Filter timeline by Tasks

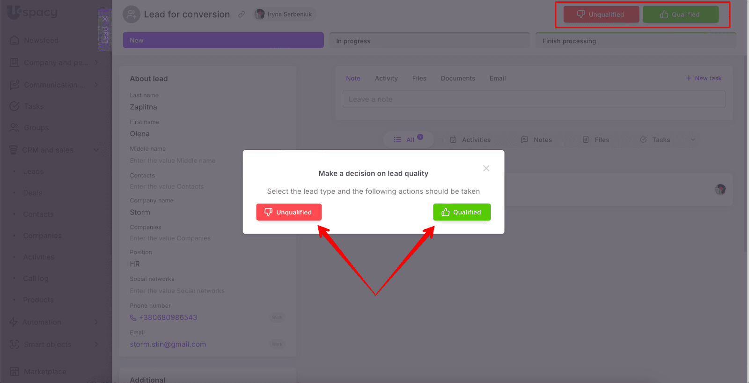(x=655, y=140)
